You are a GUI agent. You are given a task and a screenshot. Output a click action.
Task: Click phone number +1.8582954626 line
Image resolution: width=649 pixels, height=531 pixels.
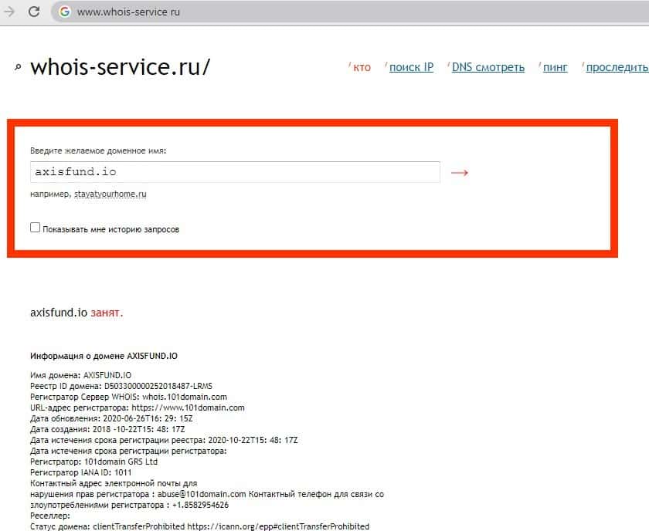click(130, 505)
